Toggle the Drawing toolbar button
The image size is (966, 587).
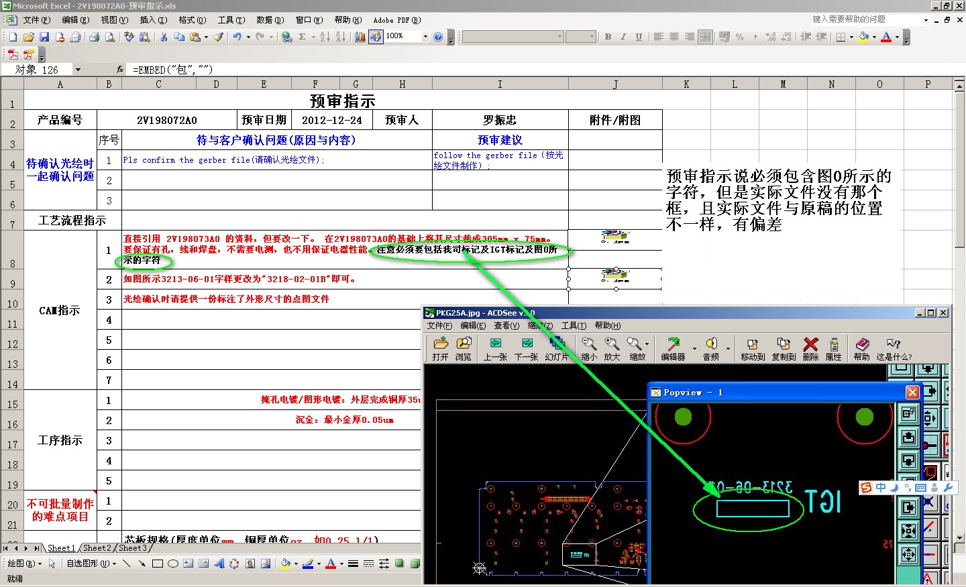pos(376,37)
